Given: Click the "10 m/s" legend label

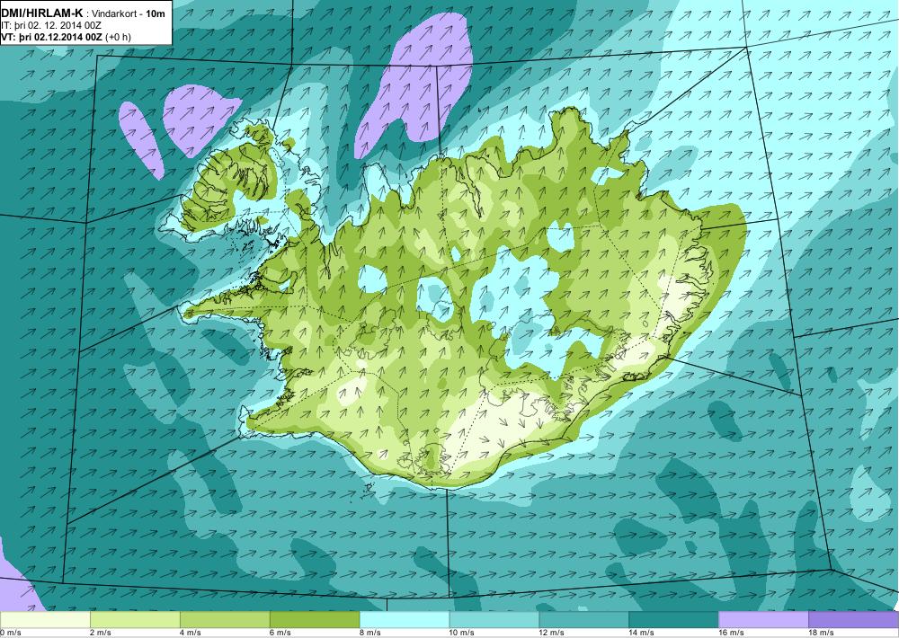Looking at the screenshot, I should pos(462,633).
